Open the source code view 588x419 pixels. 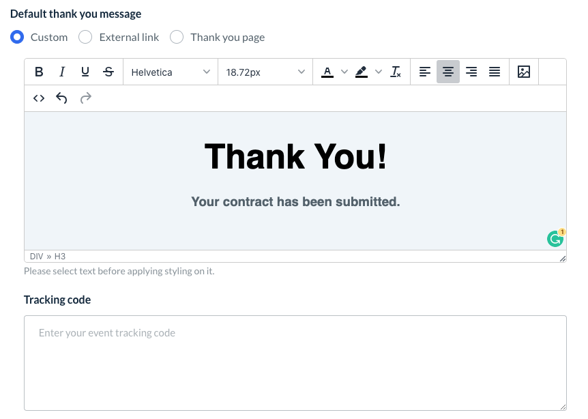39,98
